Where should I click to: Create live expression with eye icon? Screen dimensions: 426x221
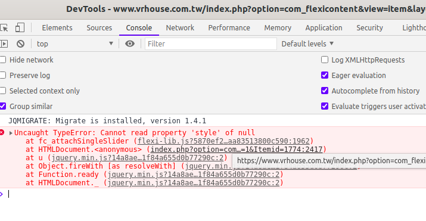coord(130,43)
